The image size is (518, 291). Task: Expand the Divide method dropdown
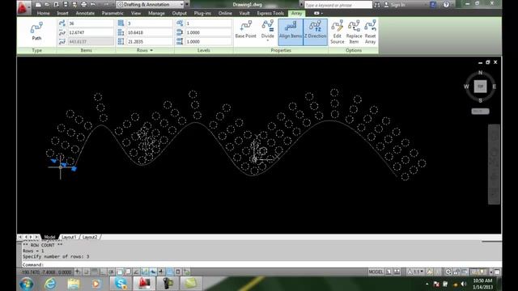[268, 40]
